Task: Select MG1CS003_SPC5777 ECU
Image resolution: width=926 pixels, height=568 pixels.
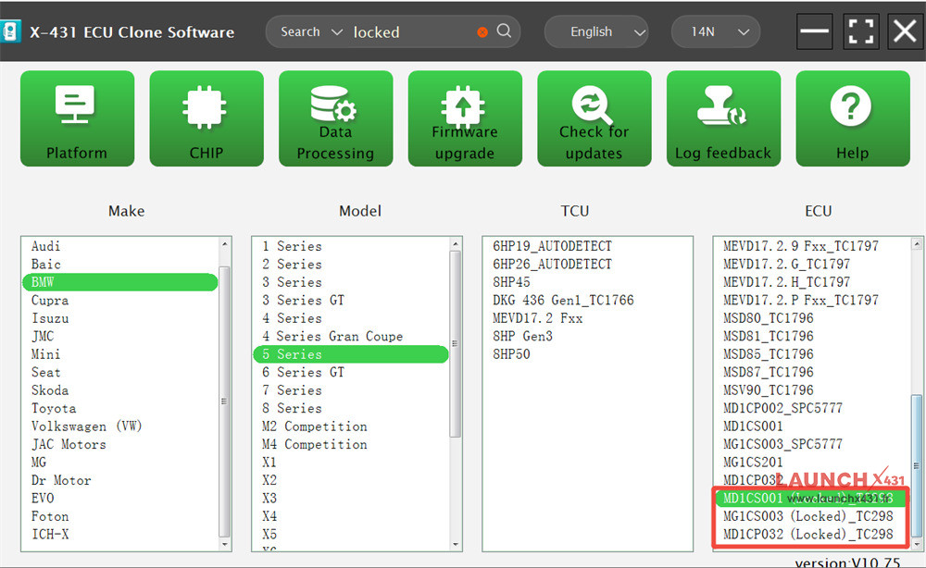Action: pos(783,444)
